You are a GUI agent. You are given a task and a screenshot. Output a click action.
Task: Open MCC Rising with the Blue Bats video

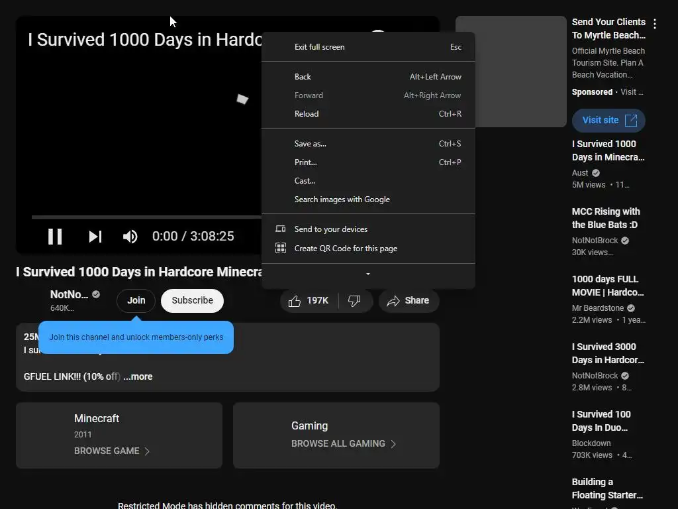606,218
